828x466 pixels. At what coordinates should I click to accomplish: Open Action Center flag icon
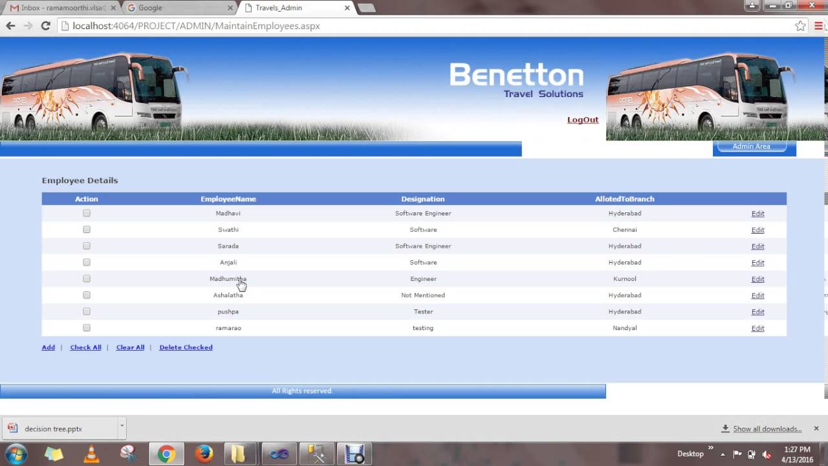coord(737,454)
